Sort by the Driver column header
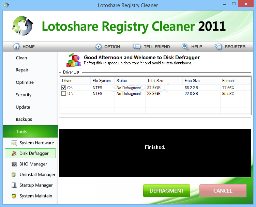256x207 pixels. [75, 81]
